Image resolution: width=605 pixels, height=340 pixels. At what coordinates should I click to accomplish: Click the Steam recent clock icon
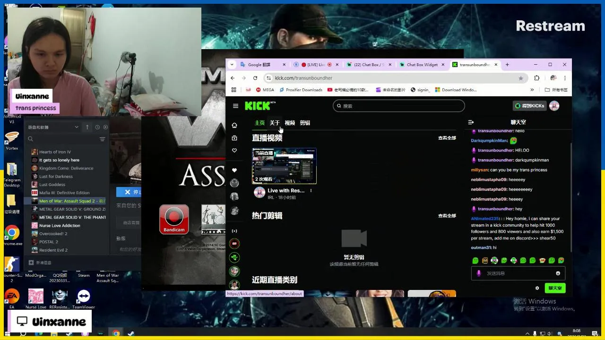[x=97, y=127]
